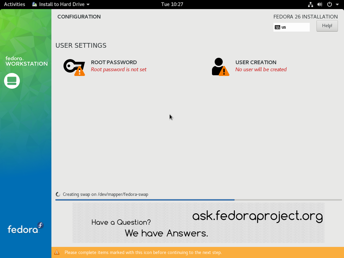Click the Help! button

327,26
